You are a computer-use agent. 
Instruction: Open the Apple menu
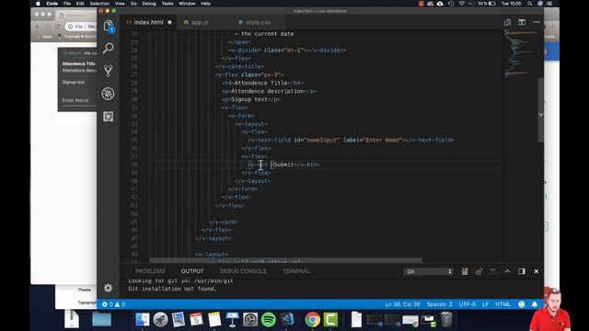[38, 4]
